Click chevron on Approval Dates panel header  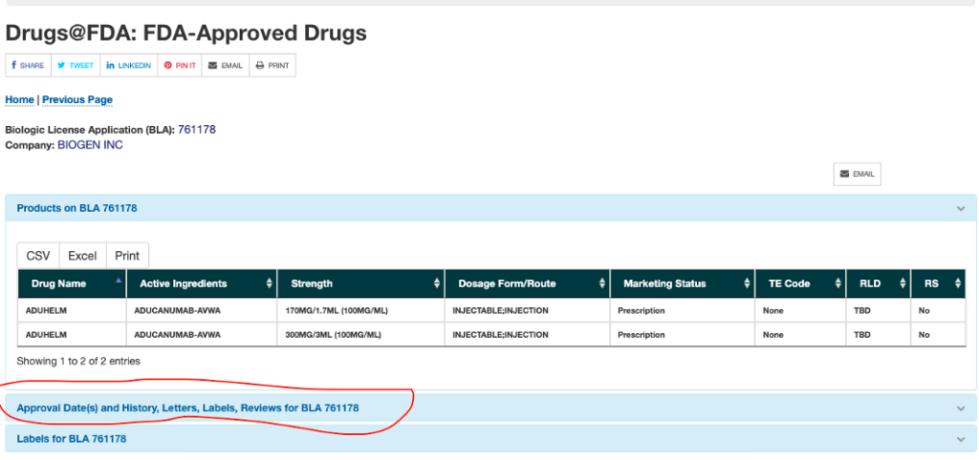coord(961,408)
